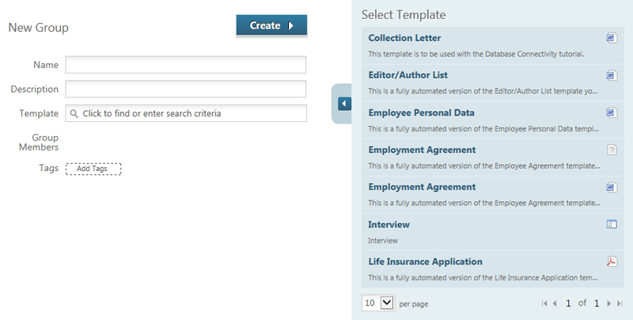Collapse the Select Template side panel
Viewport: 633px width, 320px height.
[x=343, y=104]
